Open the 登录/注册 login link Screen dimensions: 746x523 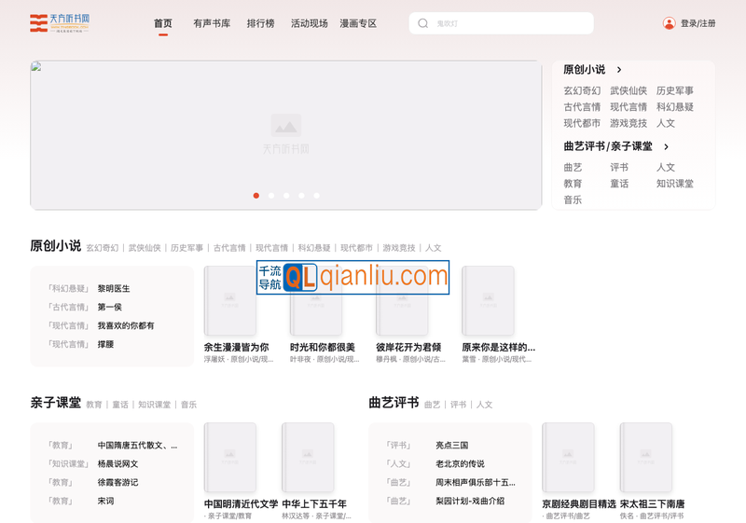(698, 23)
